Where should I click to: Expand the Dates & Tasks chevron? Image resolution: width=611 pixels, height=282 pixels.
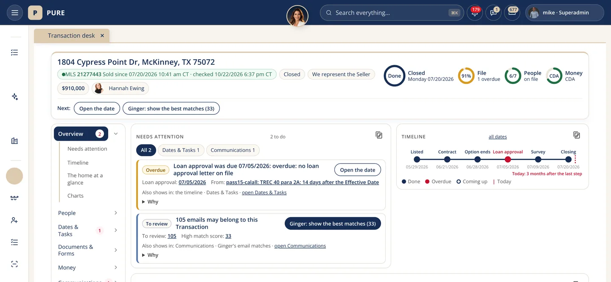115,230
